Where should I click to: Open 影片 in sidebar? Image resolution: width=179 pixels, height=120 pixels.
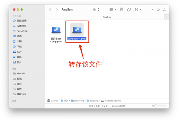(x=19, y=62)
